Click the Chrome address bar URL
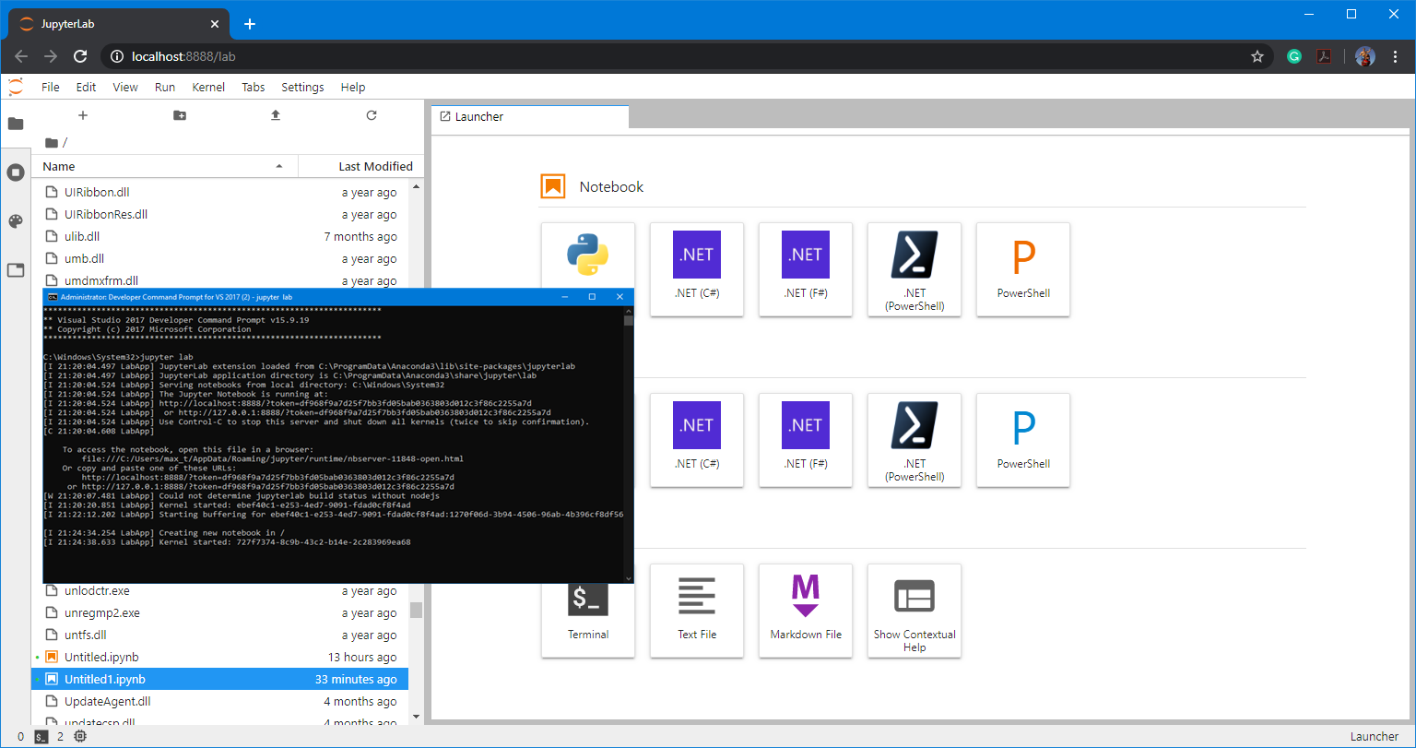Image resolution: width=1416 pixels, height=748 pixels. [x=183, y=56]
